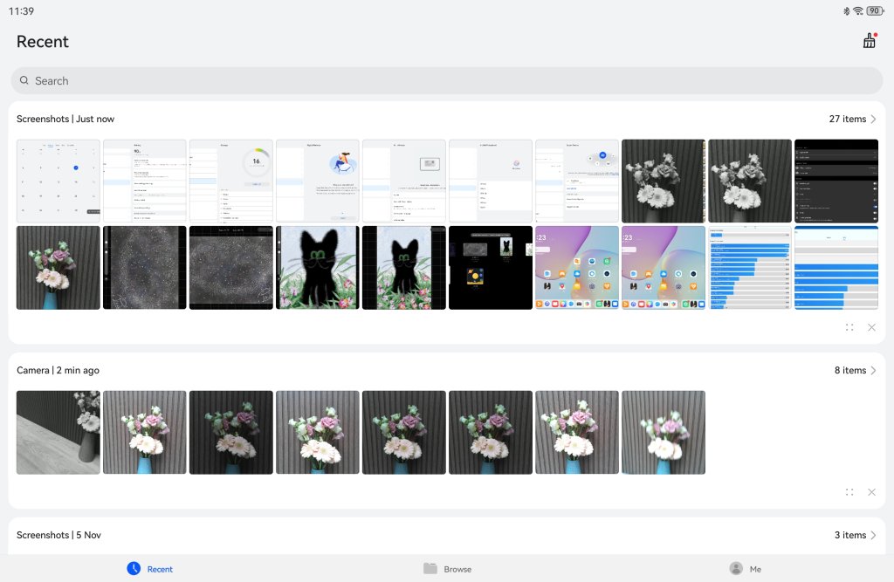894x582 pixels.
Task: Open the calendar screenshot thumbnail
Action: click(58, 181)
